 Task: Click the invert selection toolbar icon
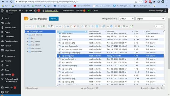pos(104,26)
